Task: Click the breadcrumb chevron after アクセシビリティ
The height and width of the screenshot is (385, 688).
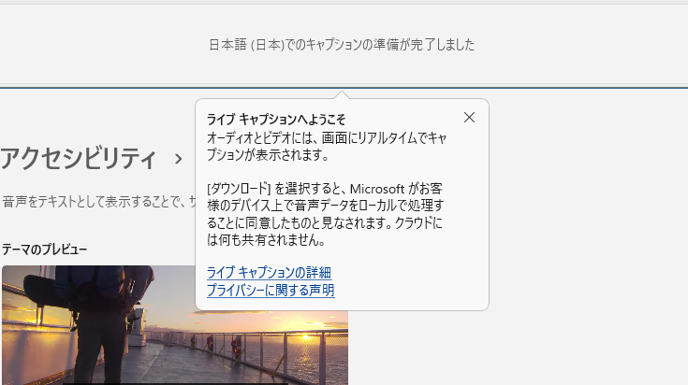Action: tap(178, 159)
